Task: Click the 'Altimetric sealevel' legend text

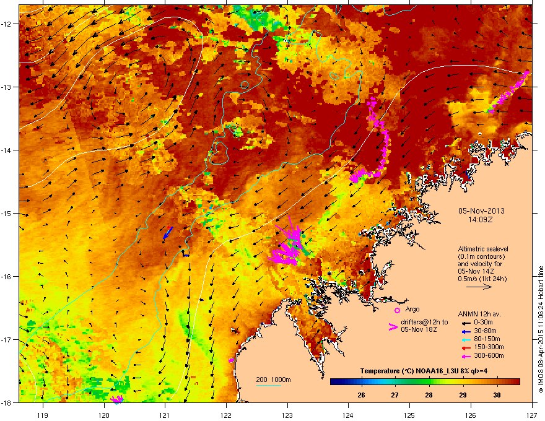Action: [483, 249]
